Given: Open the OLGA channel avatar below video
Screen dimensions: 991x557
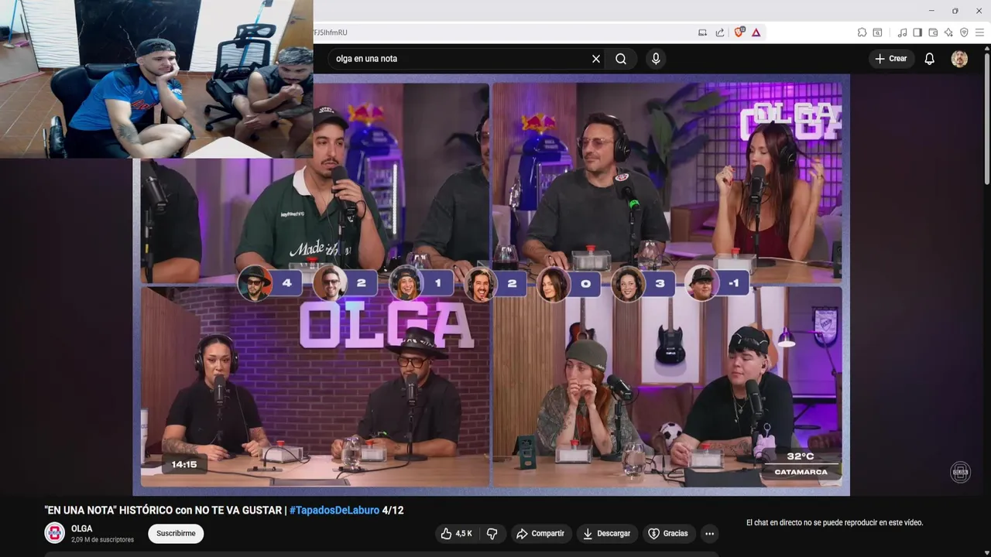Looking at the screenshot, I should click(x=55, y=533).
